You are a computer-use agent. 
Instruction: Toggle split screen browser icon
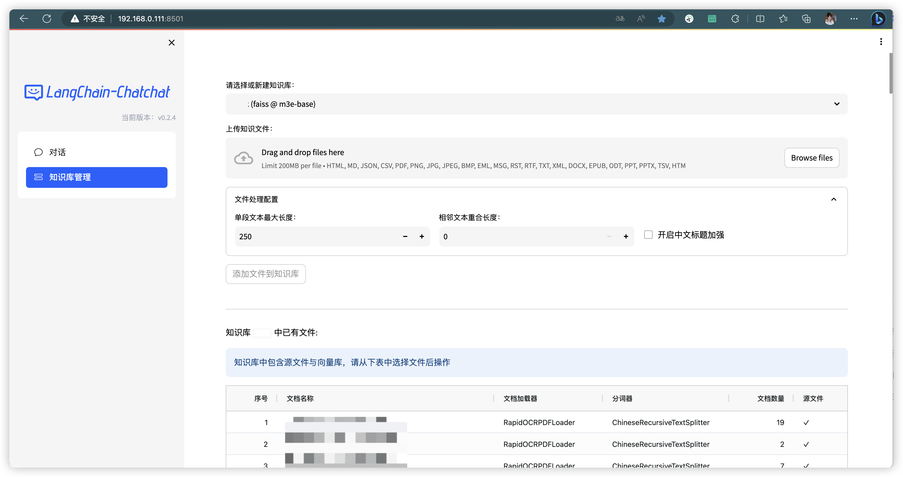(760, 18)
